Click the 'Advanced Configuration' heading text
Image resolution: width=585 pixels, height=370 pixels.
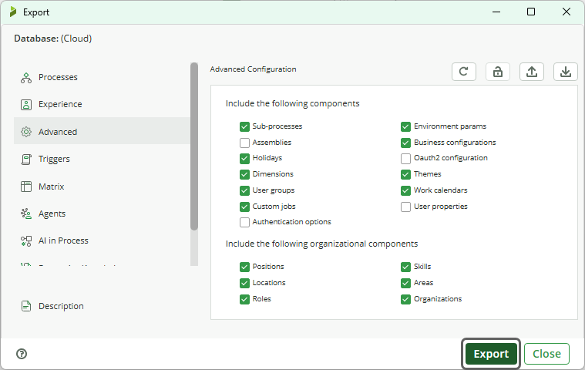pyautogui.click(x=253, y=69)
